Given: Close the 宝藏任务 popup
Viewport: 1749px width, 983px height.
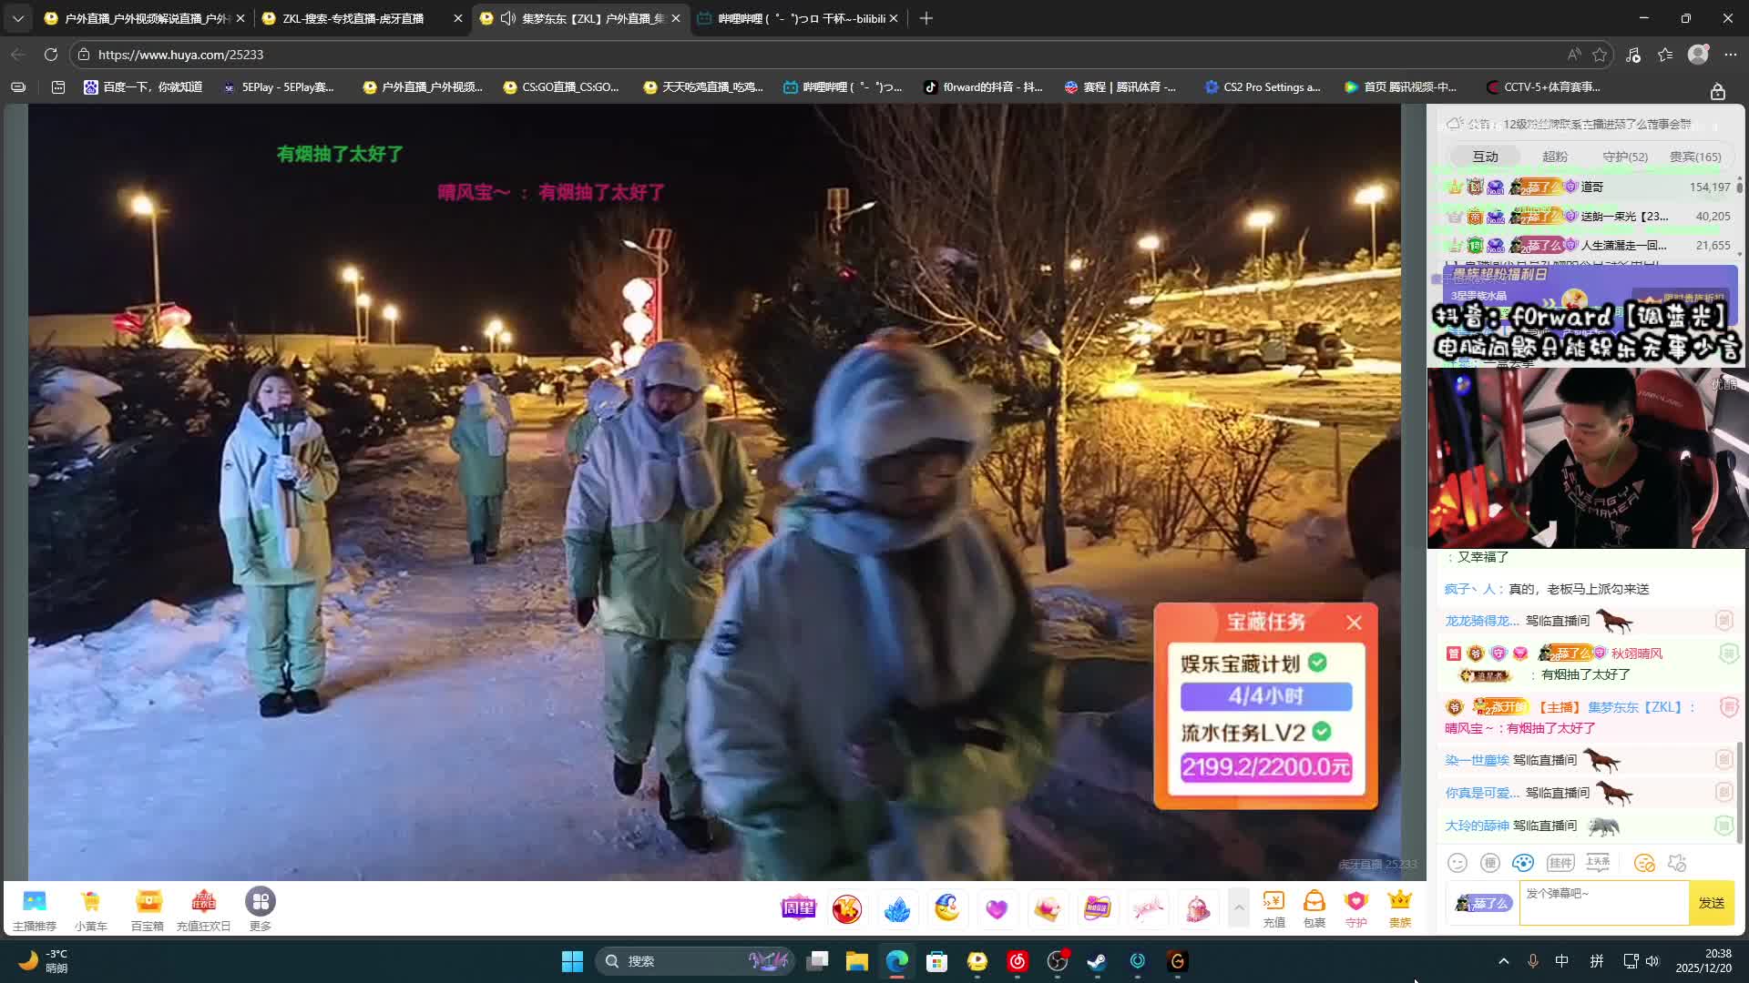Looking at the screenshot, I should point(1354,623).
